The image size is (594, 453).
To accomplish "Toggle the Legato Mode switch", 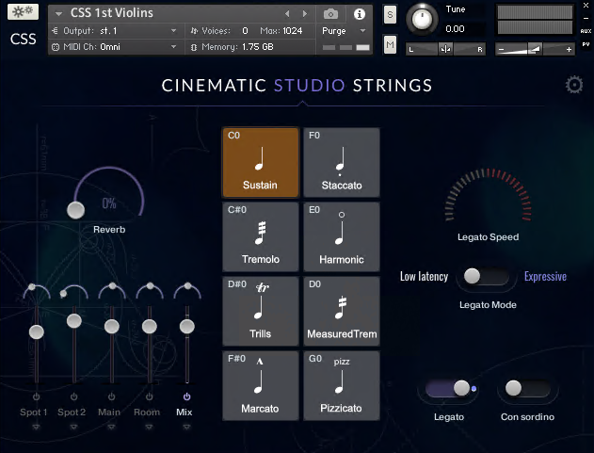I will pos(486,276).
